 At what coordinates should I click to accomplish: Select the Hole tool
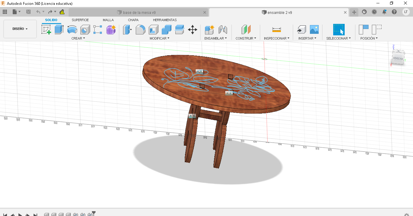tap(85, 30)
